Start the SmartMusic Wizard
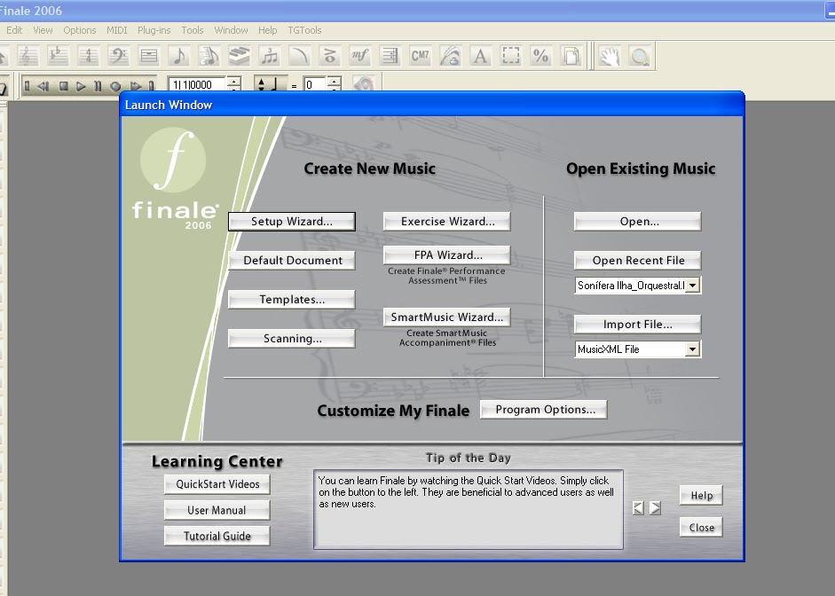 447,318
